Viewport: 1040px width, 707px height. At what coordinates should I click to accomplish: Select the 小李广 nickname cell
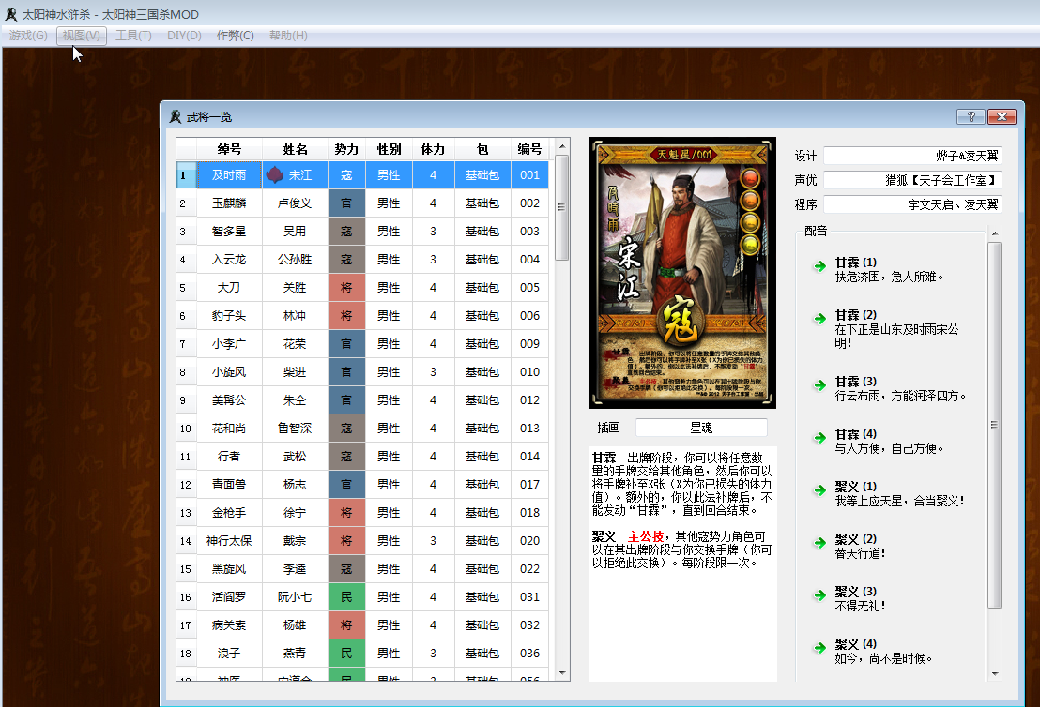coord(229,344)
